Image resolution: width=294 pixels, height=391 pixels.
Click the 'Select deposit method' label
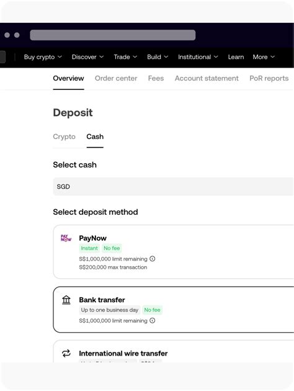click(x=96, y=212)
